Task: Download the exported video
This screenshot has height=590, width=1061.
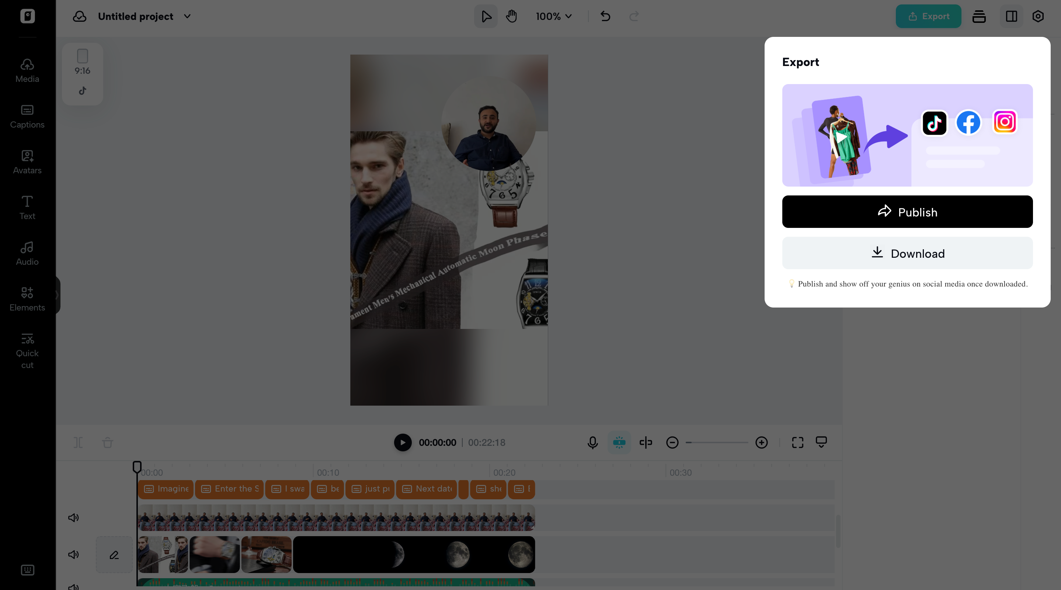Action: (907, 253)
